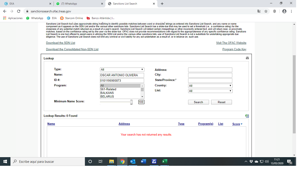Open the List dropdown
Screen dimensions: 303x177
pos(210,91)
